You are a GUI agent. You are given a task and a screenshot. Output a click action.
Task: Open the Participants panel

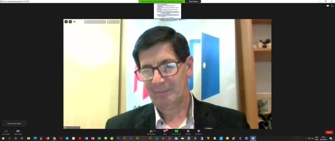[151, 131]
